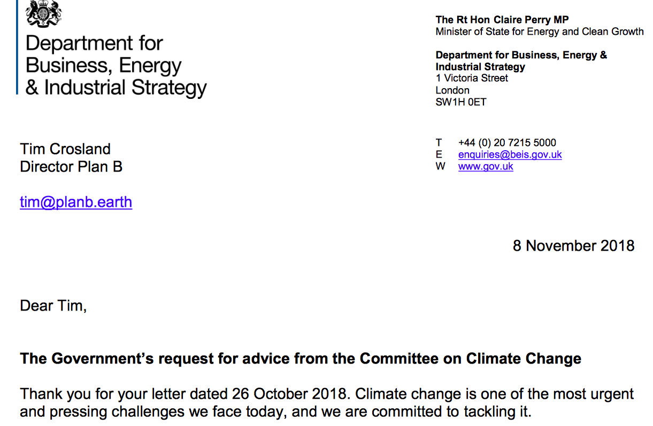Screen dimensions: 653x426
Task: Click the name Tim Crosland
Action: (x=65, y=149)
